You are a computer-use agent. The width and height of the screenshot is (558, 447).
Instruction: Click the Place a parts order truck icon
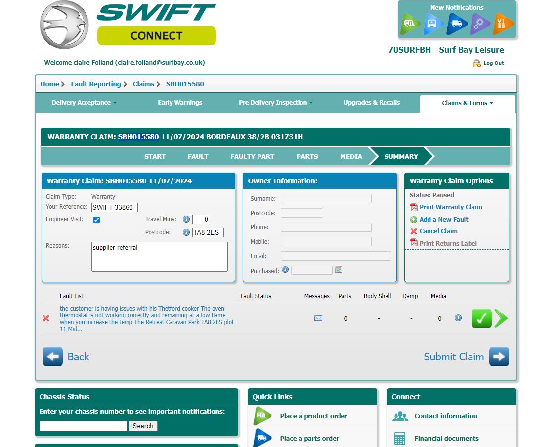(262, 438)
